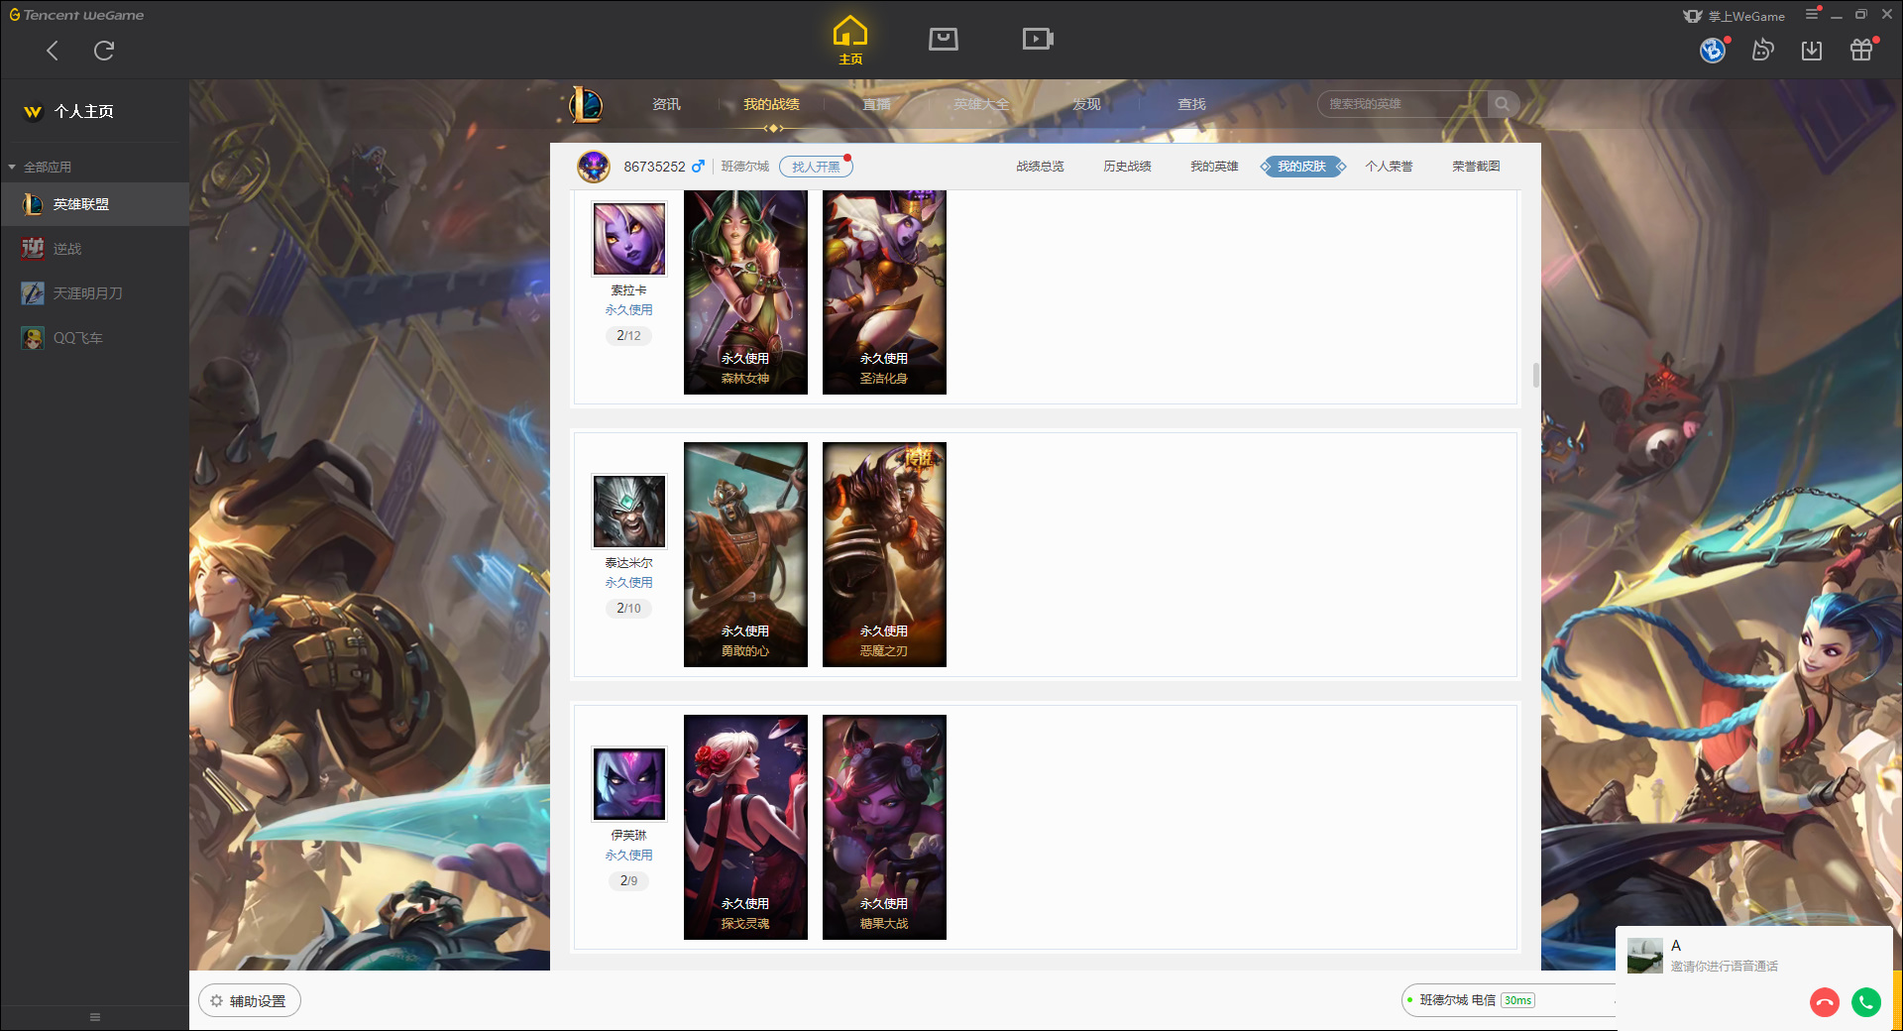1903x1031 pixels.
Task: Open the friends chat icon
Action: pos(1762,50)
